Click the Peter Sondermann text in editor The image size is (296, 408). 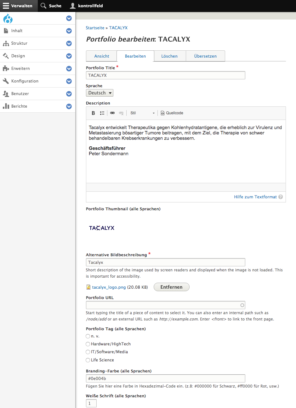pos(109,154)
